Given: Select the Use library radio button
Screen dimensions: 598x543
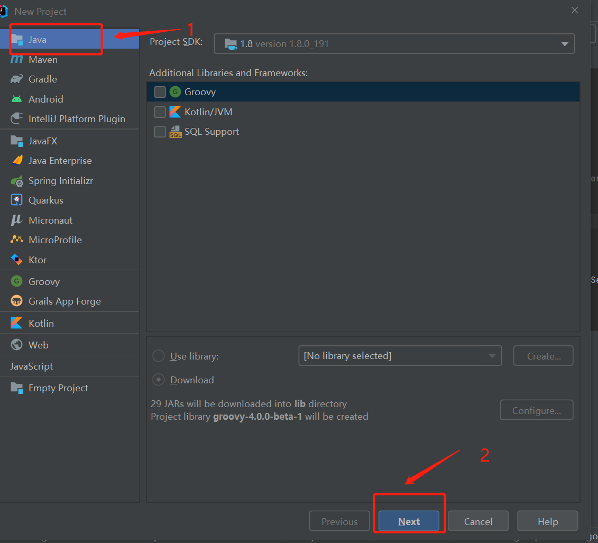Looking at the screenshot, I should point(158,356).
